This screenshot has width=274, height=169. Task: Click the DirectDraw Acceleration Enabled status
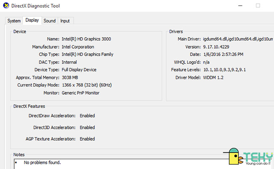point(87,116)
